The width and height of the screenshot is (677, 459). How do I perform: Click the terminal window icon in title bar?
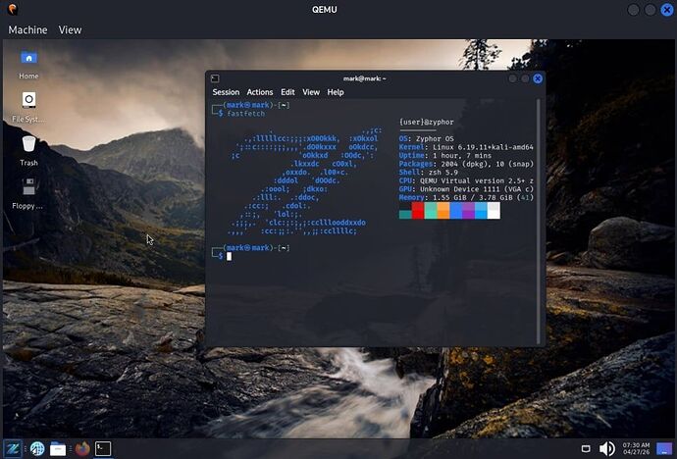[215, 78]
